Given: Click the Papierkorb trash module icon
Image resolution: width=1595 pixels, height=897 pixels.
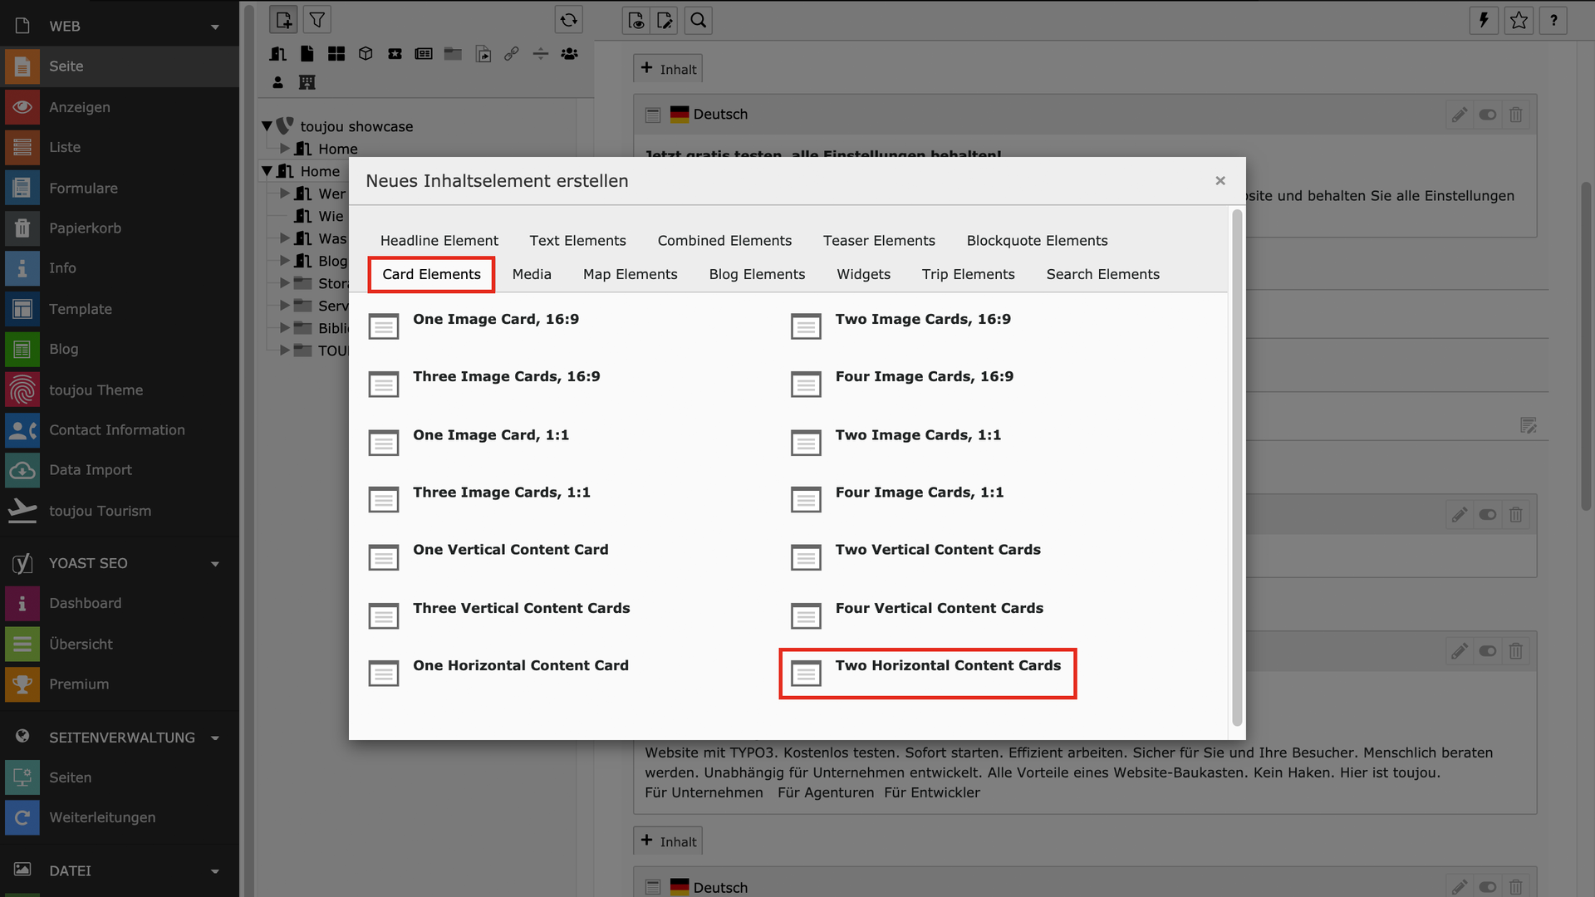Looking at the screenshot, I should click(x=22, y=228).
